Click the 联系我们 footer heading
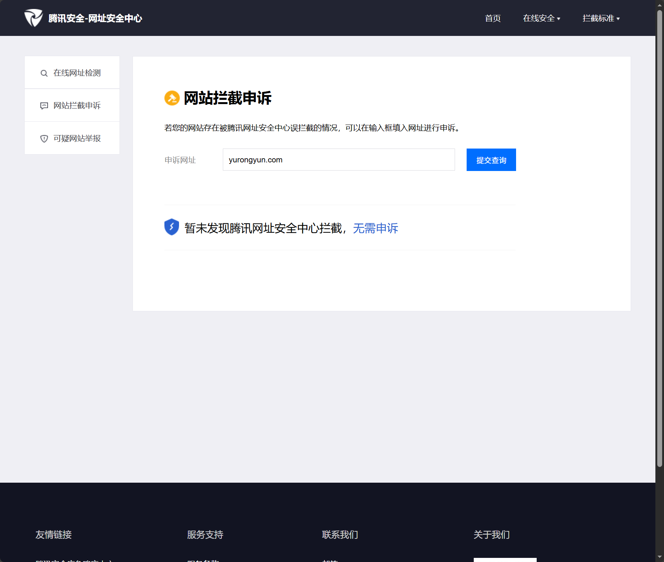The width and height of the screenshot is (664, 562). click(x=340, y=535)
